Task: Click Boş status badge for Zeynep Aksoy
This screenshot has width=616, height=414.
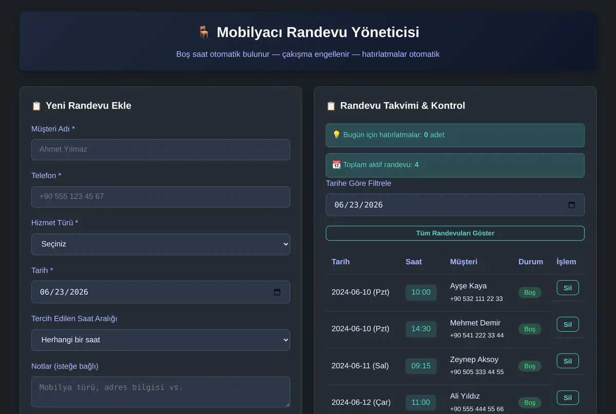Action: (x=530, y=366)
